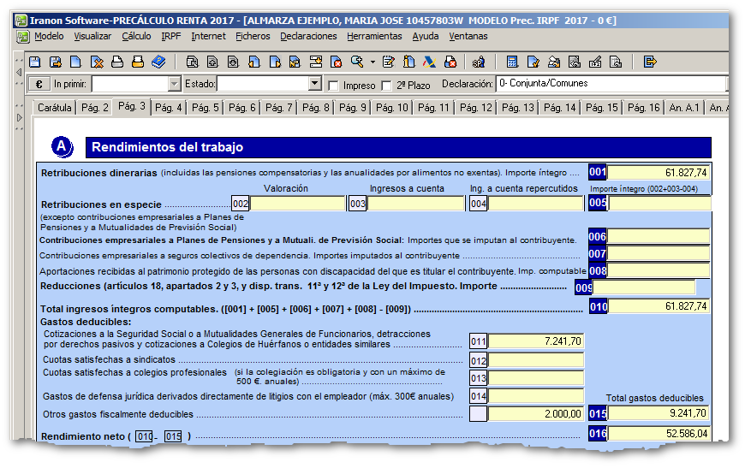
Task: Expand the Estado dropdown list
Action: (x=314, y=84)
